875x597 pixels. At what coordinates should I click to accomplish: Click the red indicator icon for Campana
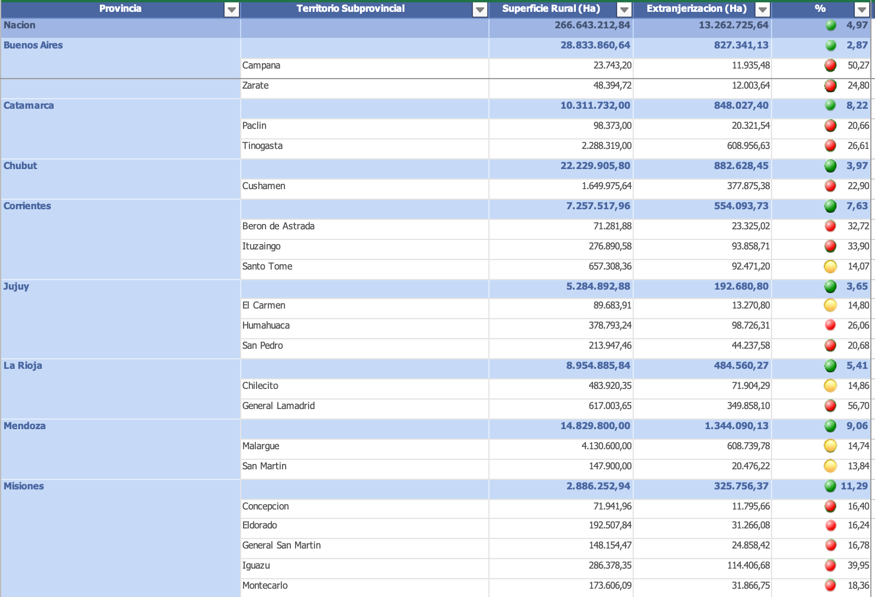[x=831, y=66]
